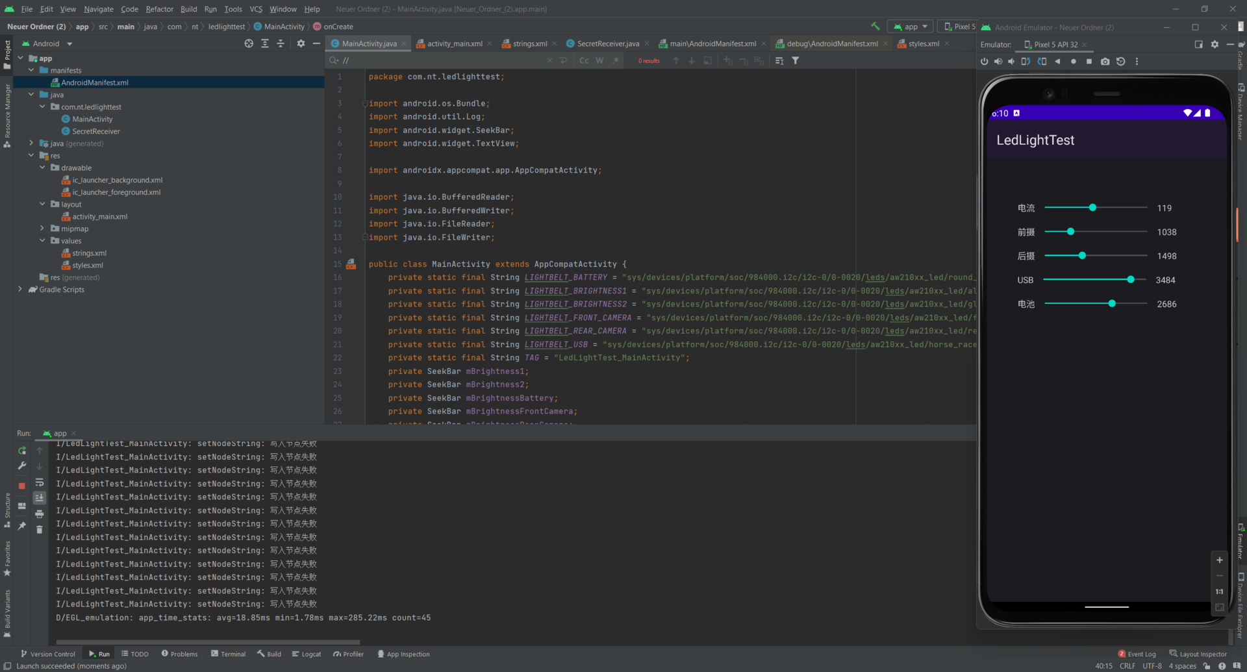Toggle Match Case in find bar

click(584, 60)
